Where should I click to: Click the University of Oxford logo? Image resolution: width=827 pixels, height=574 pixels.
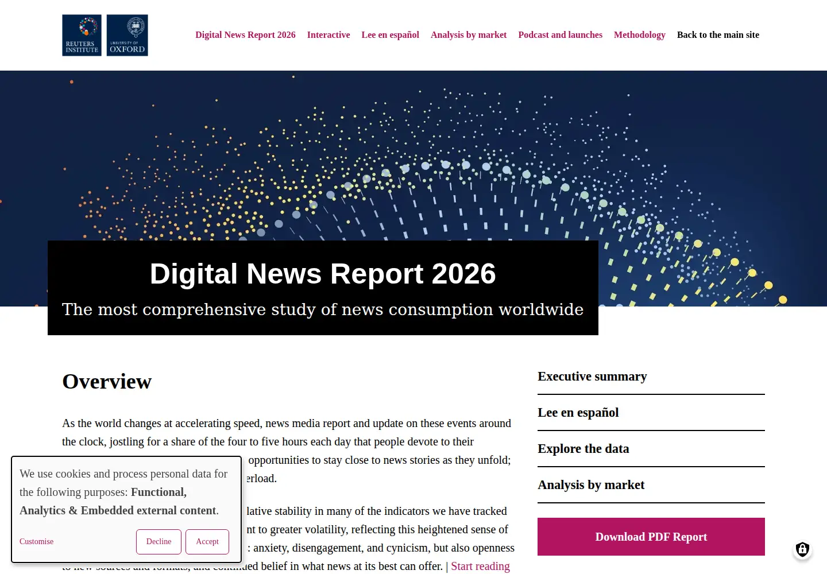coord(127,35)
